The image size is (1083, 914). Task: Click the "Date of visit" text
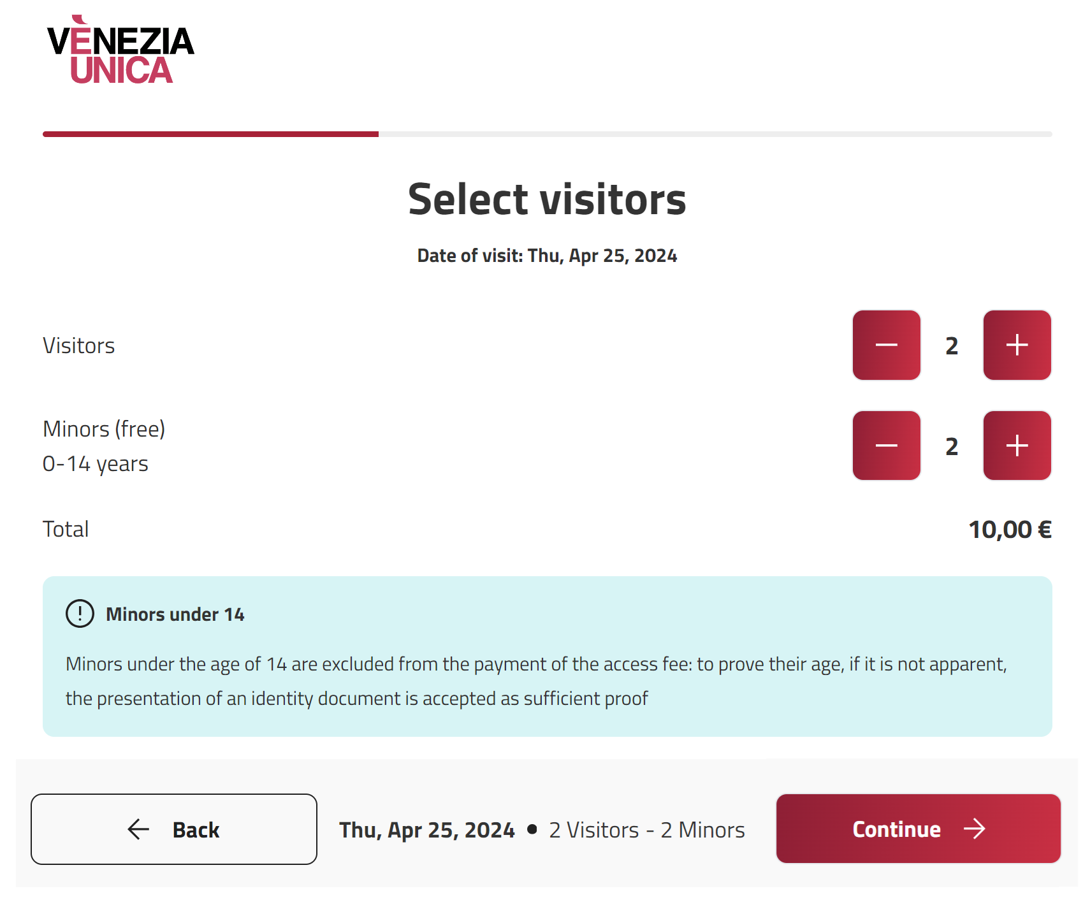pyautogui.click(x=547, y=256)
